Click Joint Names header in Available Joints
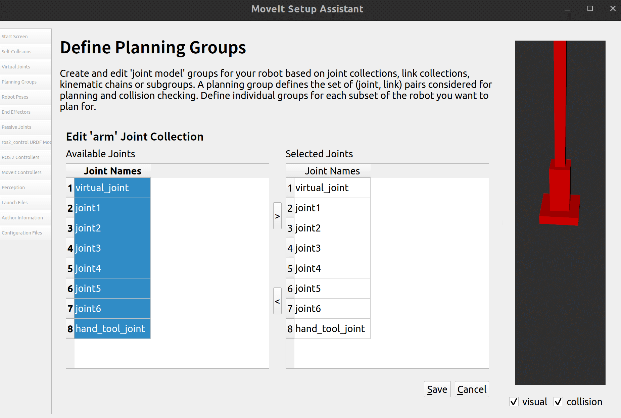The image size is (621, 418). click(112, 171)
